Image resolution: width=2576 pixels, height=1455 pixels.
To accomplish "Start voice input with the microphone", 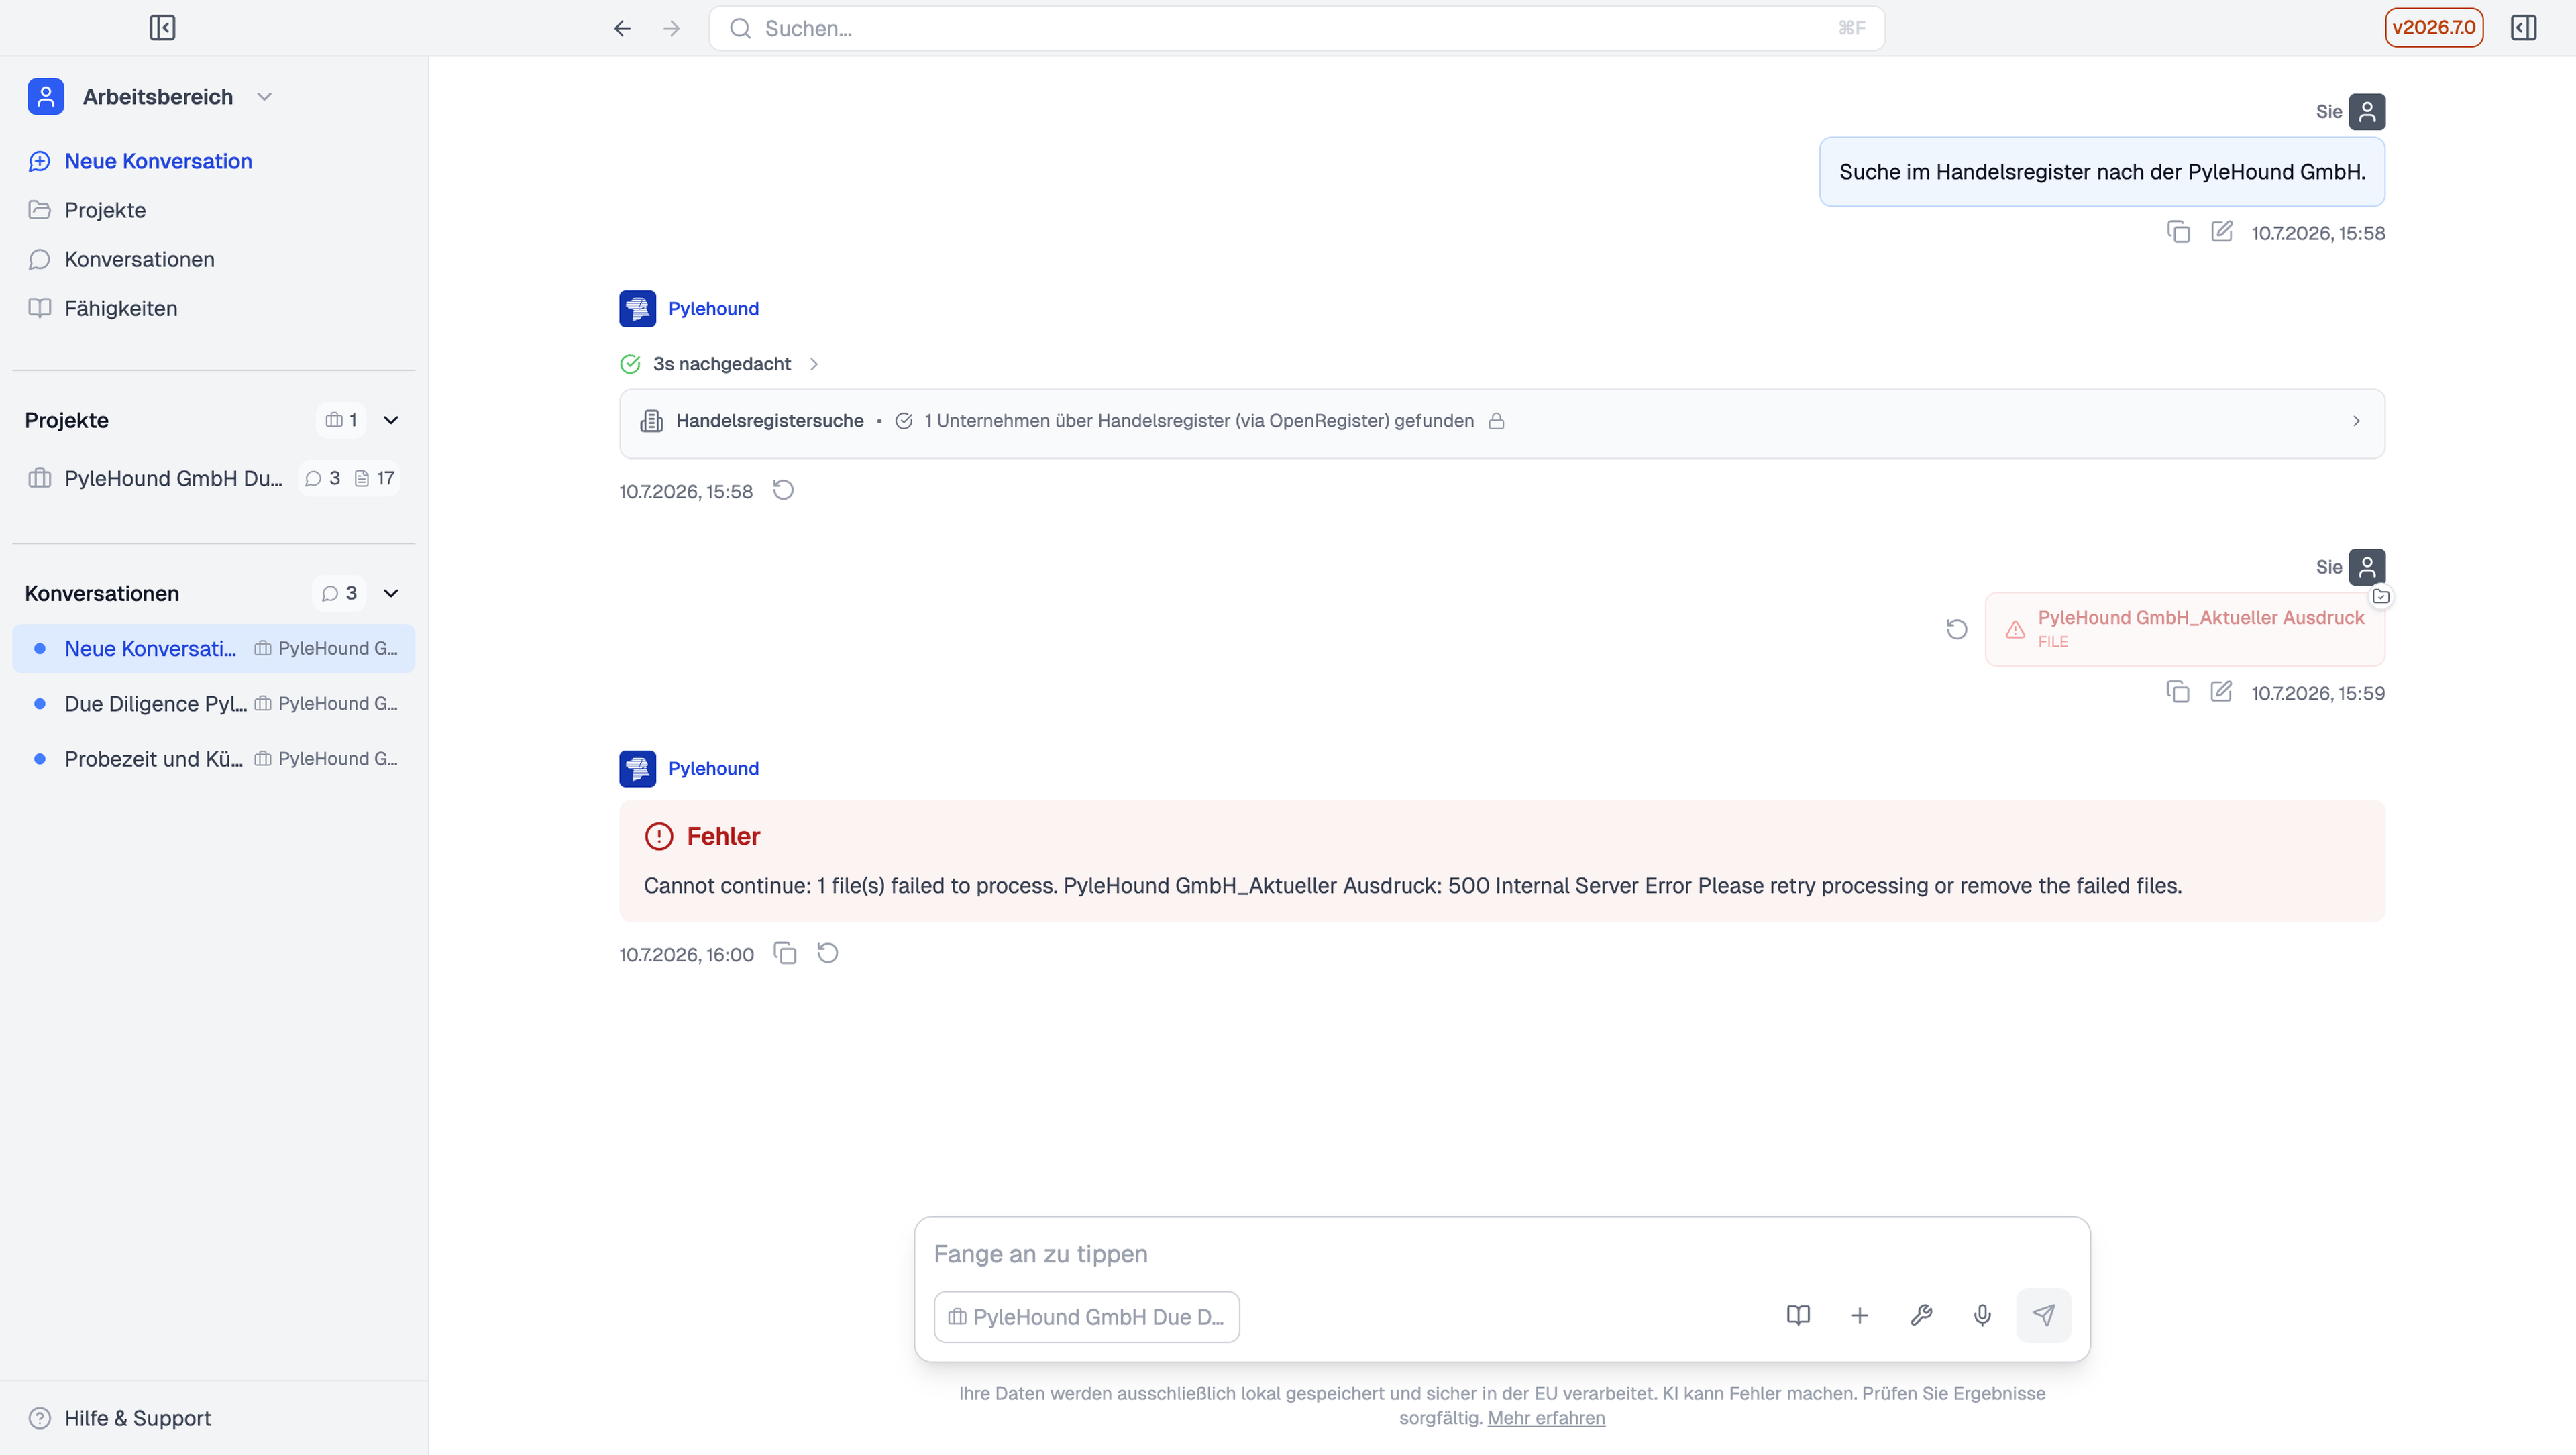I will pyautogui.click(x=1982, y=1315).
